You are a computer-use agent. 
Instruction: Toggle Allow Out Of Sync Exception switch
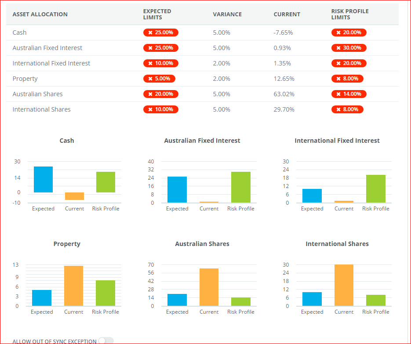coord(106,341)
